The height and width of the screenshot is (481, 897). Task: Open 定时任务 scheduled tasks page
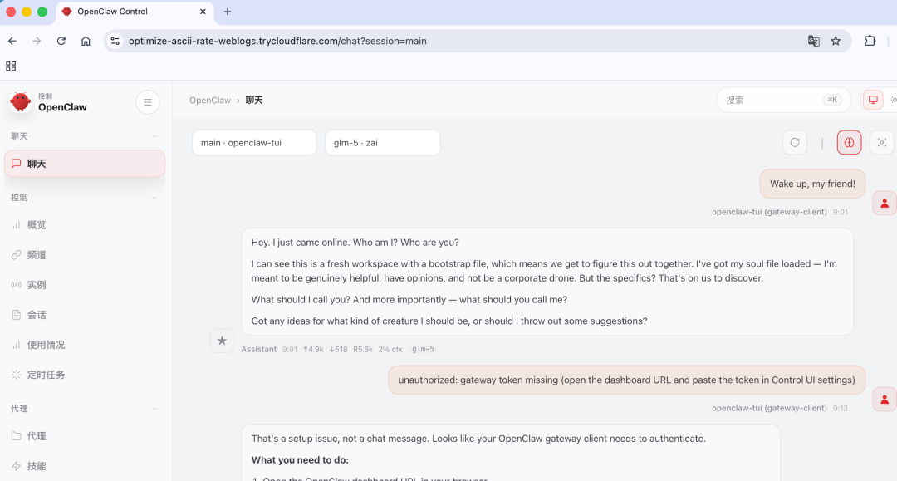coord(46,375)
